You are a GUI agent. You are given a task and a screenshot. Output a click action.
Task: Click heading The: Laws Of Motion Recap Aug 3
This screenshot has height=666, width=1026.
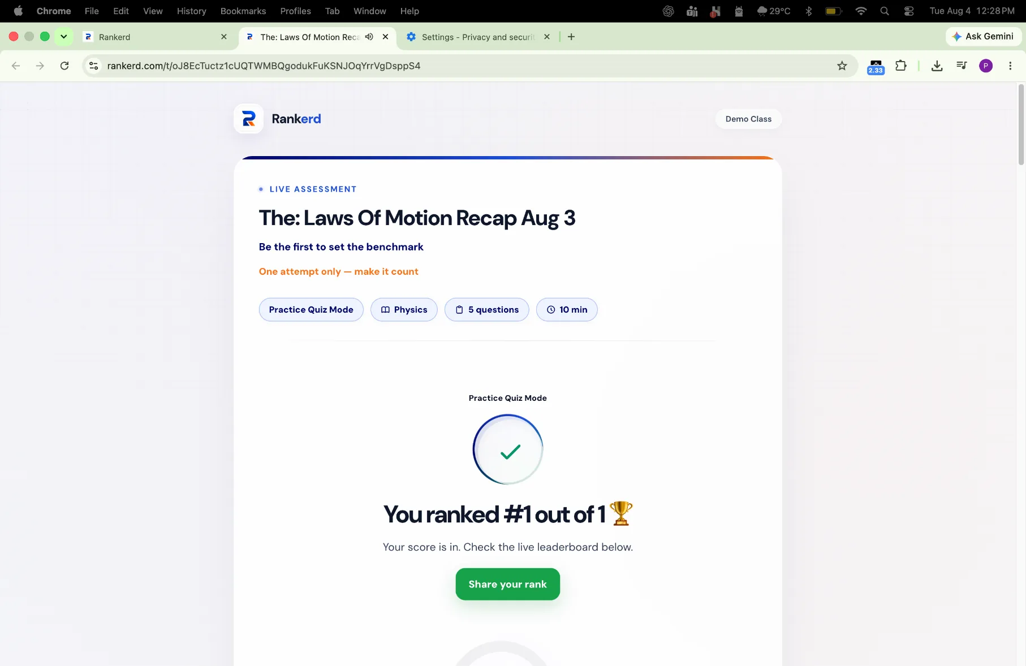[417, 218]
